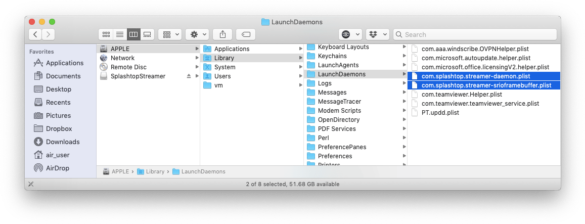Select Network in the first column
585x224 pixels.
point(148,58)
